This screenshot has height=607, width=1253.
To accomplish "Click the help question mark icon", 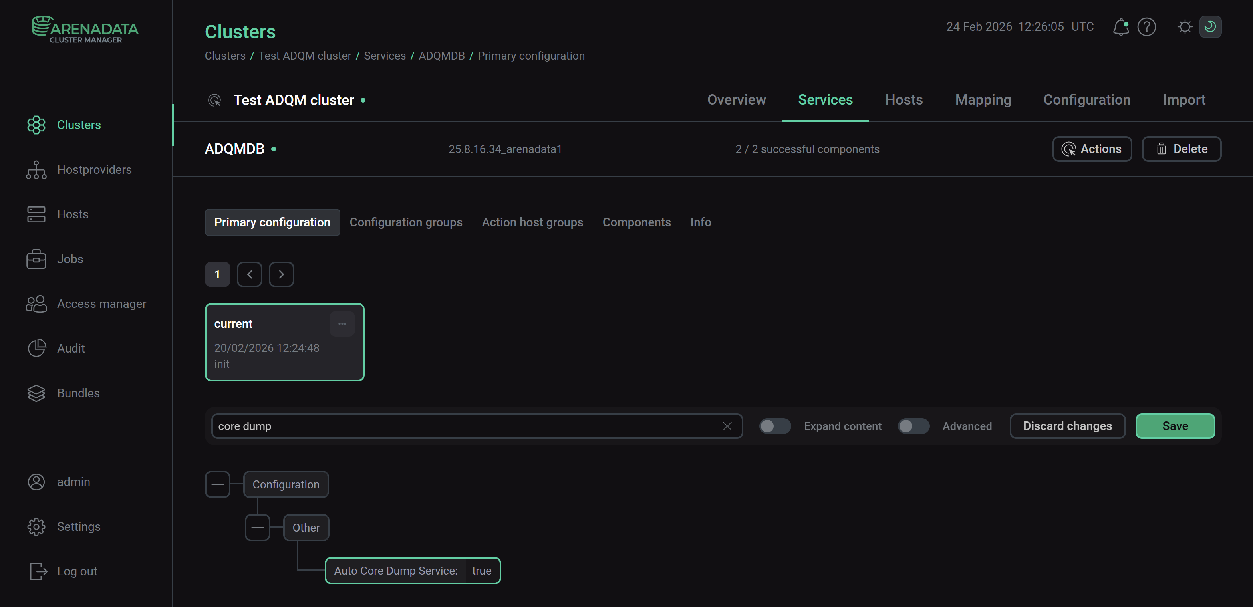I will pyautogui.click(x=1146, y=27).
